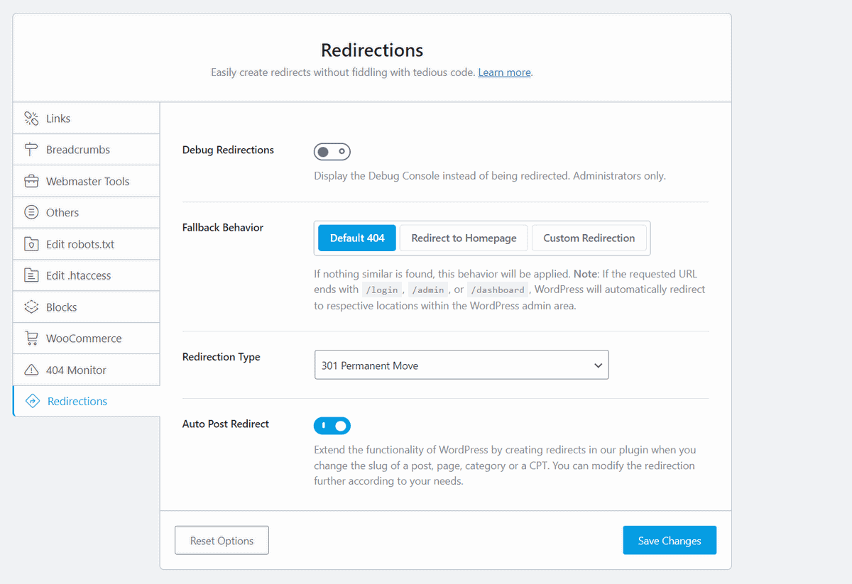Viewport: 852px width, 584px height.
Task: Click the Blocks layered icon
Action: (x=31, y=307)
